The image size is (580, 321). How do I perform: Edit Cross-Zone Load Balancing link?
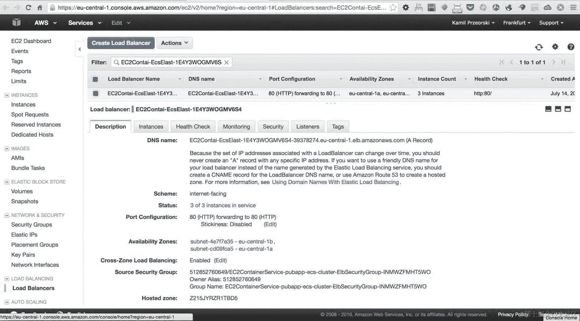pyautogui.click(x=221, y=260)
